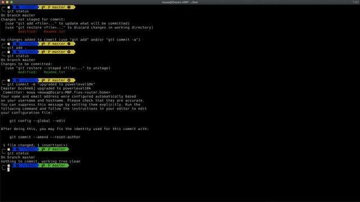Close the terminal window with the red button
Image resolution: width=360 pixels, height=202 pixels.
[x=3, y=2]
